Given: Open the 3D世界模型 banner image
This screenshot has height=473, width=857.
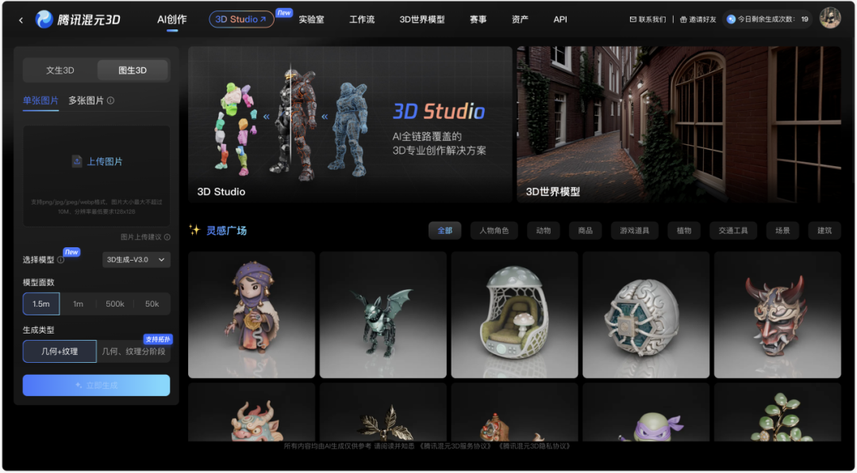Looking at the screenshot, I should [x=678, y=124].
